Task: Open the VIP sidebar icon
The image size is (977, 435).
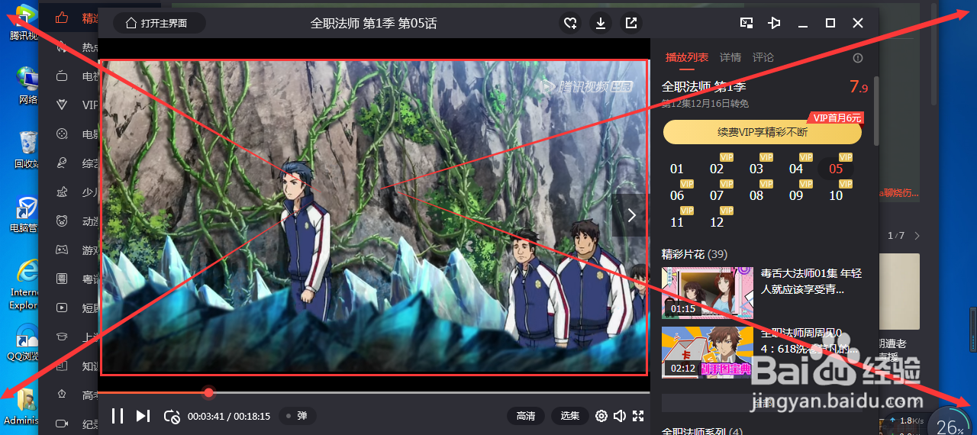Action: pyautogui.click(x=62, y=105)
